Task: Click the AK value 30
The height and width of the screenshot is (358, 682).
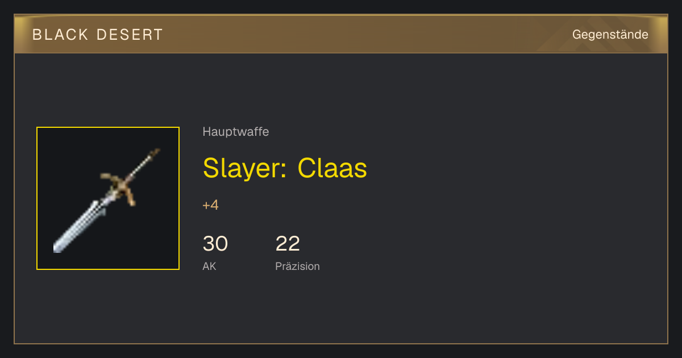Action: click(215, 244)
